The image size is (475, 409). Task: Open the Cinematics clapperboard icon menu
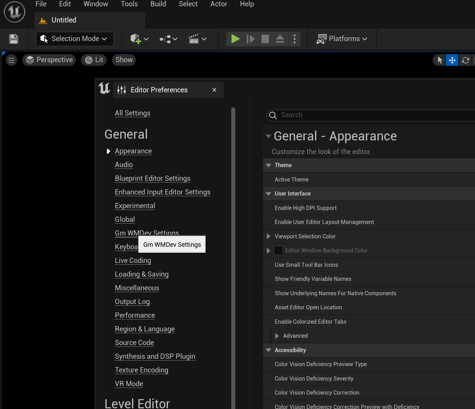(x=197, y=39)
